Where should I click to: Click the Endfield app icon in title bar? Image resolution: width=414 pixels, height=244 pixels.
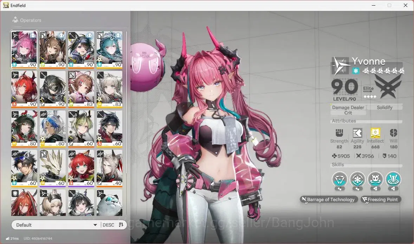tap(6, 5)
